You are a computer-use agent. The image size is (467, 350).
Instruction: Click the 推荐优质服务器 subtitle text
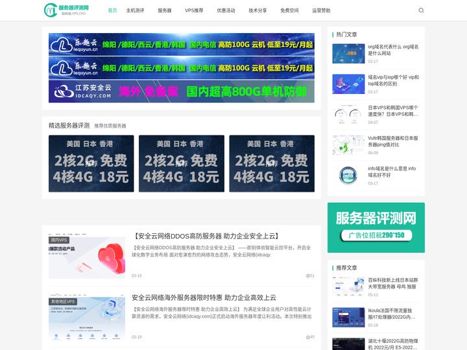110,126
